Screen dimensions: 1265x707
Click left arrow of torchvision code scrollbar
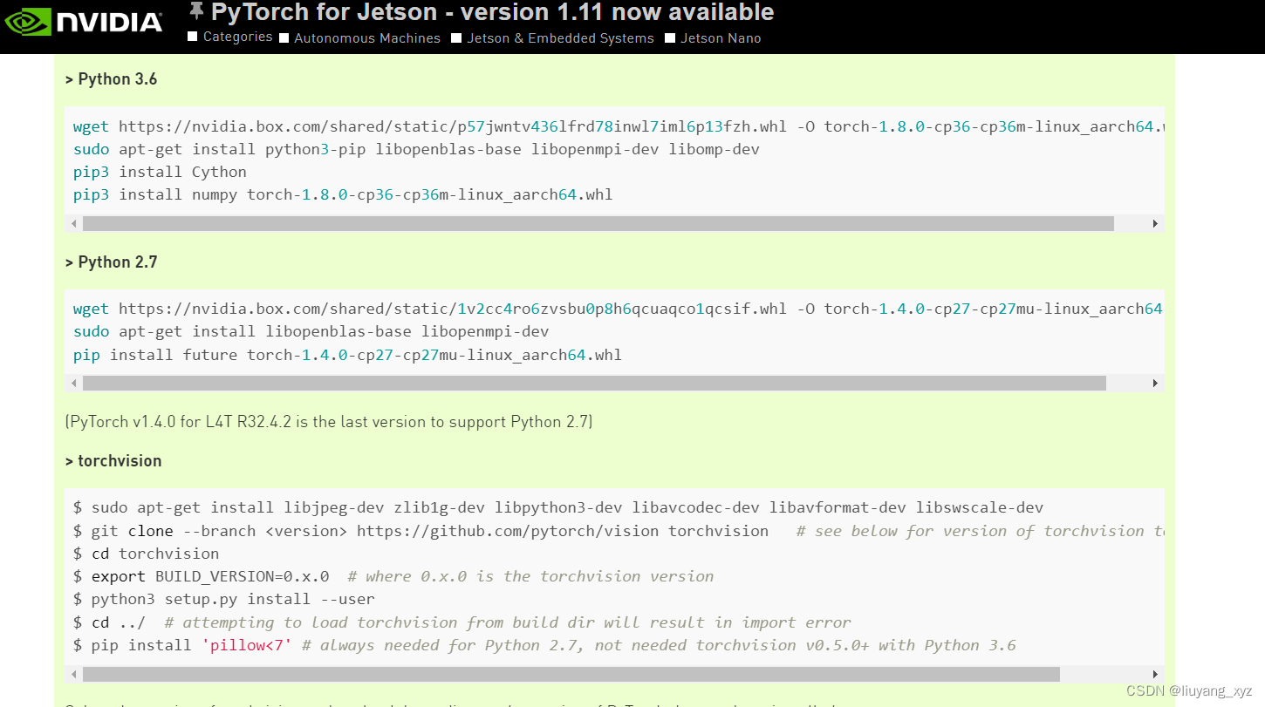pyautogui.click(x=74, y=675)
